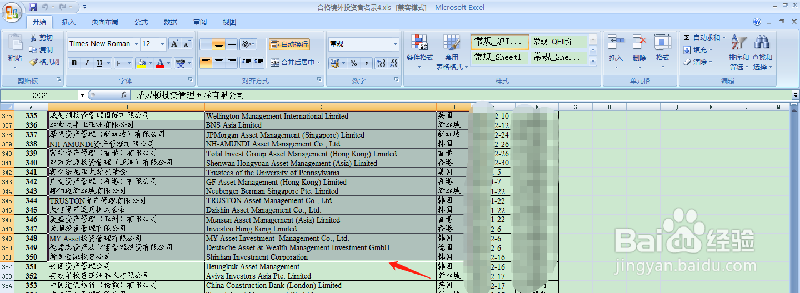Switch to 公式 tab
The width and height of the screenshot is (800, 293).
141,22
